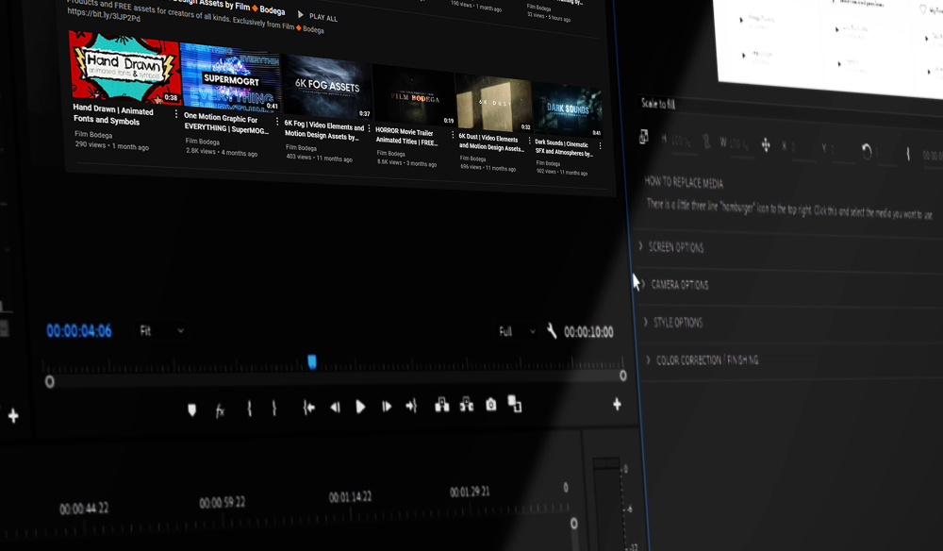This screenshot has width=943, height=551.
Task: Expand the CAMERA OPTIONS section
Action: 648,284
